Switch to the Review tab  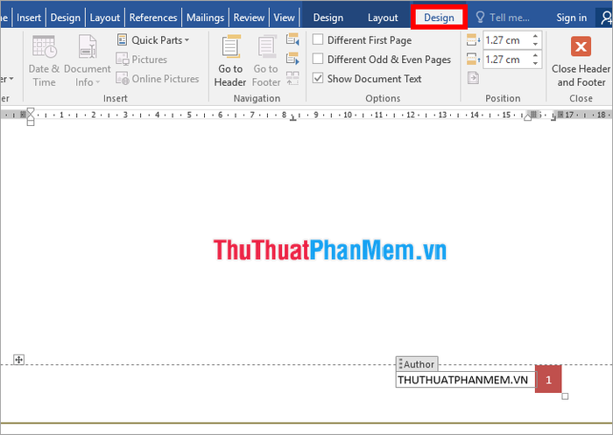(249, 18)
